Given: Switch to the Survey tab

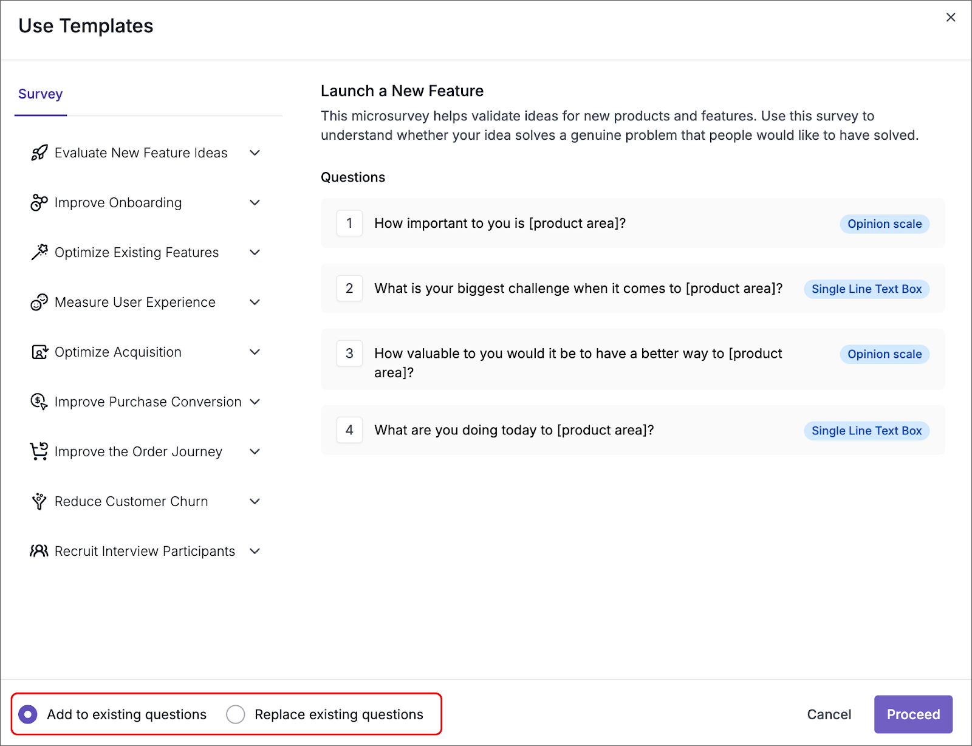Looking at the screenshot, I should pyautogui.click(x=40, y=94).
